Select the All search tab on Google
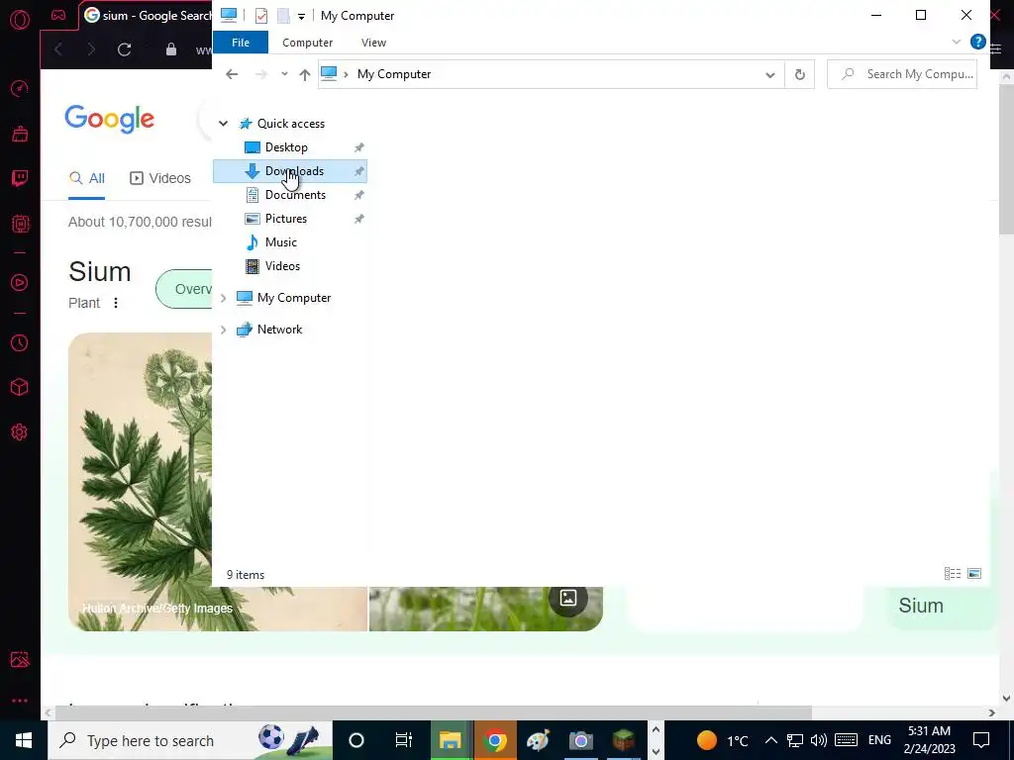Screen dimensions: 1014x760 tap(87, 178)
